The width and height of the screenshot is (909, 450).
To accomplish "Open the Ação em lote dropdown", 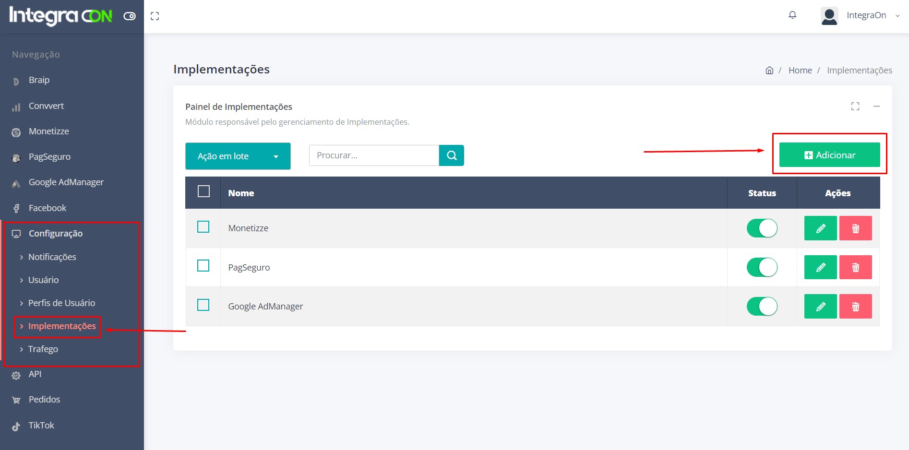I will tap(238, 156).
